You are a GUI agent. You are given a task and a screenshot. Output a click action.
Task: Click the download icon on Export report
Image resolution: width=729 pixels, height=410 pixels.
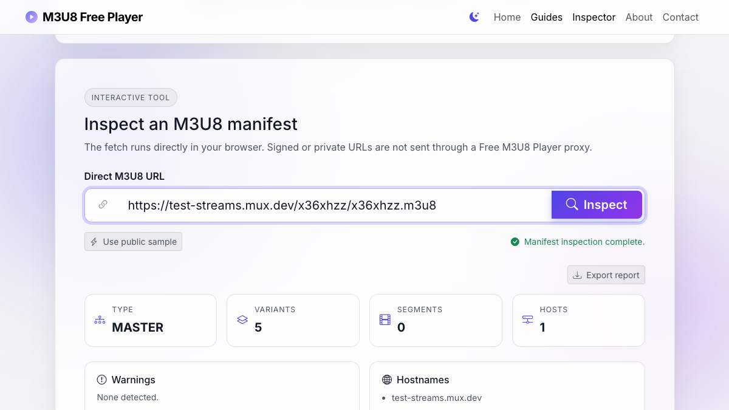[x=578, y=275]
